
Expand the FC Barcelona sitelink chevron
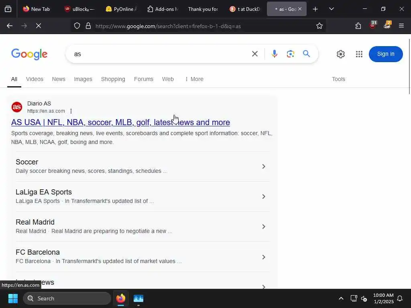point(264,257)
